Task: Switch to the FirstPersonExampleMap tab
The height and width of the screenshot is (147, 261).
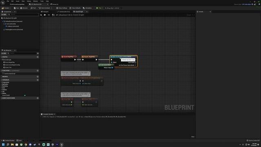Action: click(17, 4)
